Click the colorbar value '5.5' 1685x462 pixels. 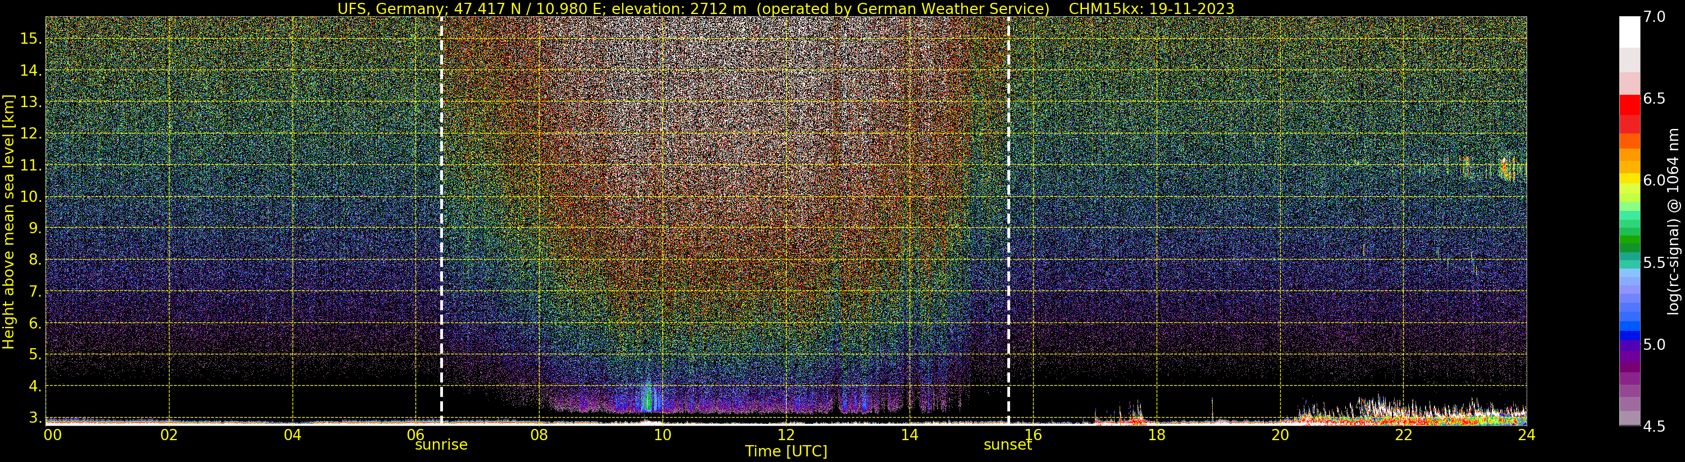[x=1654, y=263]
